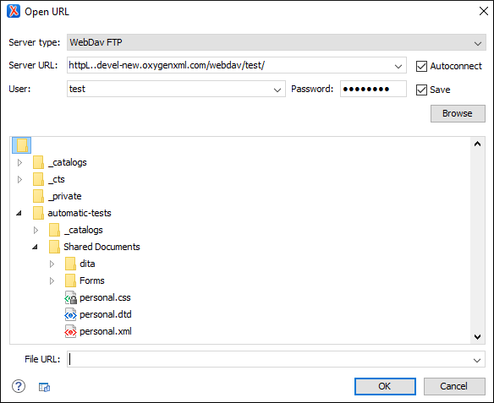Viewport: 494px width, 403px height.
Task: Select the Shared Documents tree item
Action: [102, 247]
